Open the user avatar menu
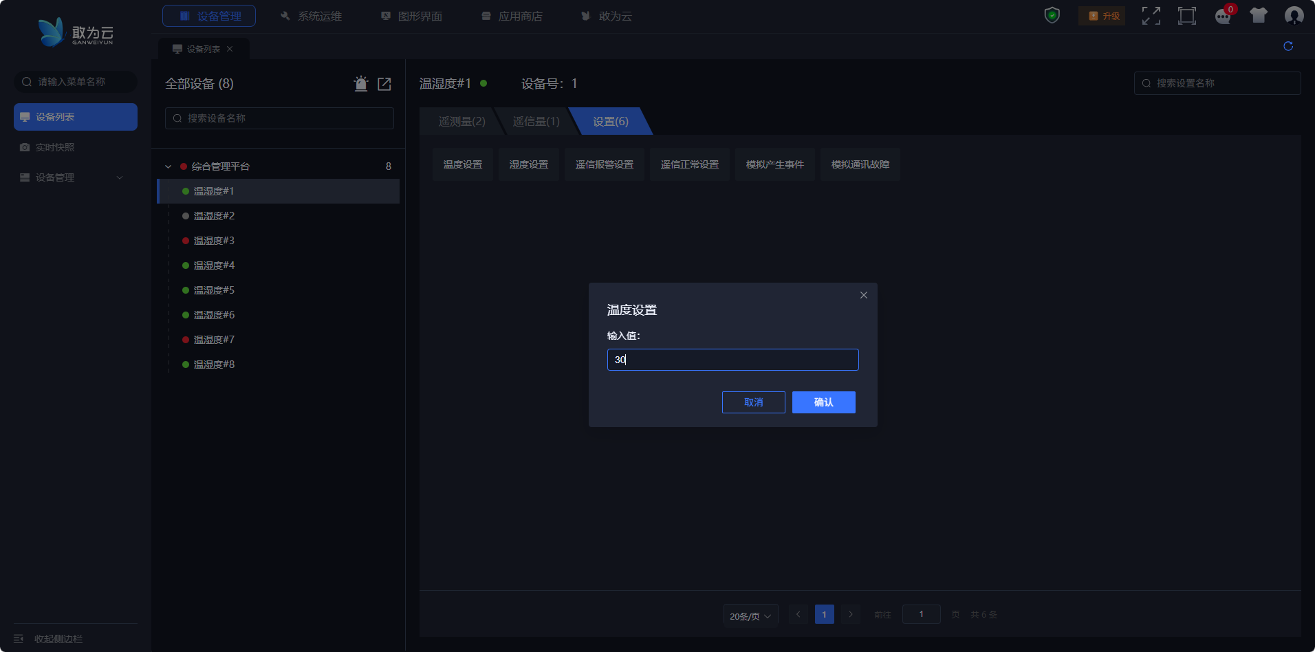The image size is (1315, 652). (1294, 16)
